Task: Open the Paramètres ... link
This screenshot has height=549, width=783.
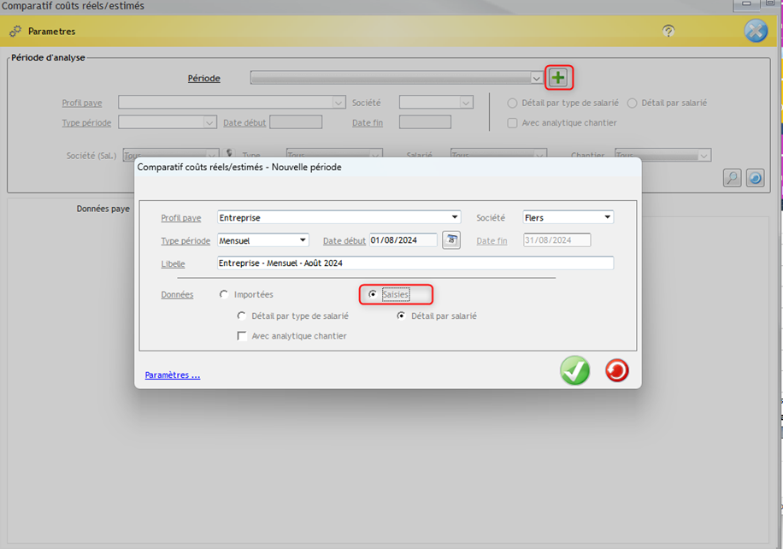Action: (173, 375)
